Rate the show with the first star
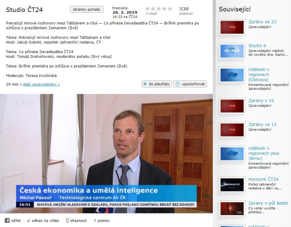 [148, 9]
